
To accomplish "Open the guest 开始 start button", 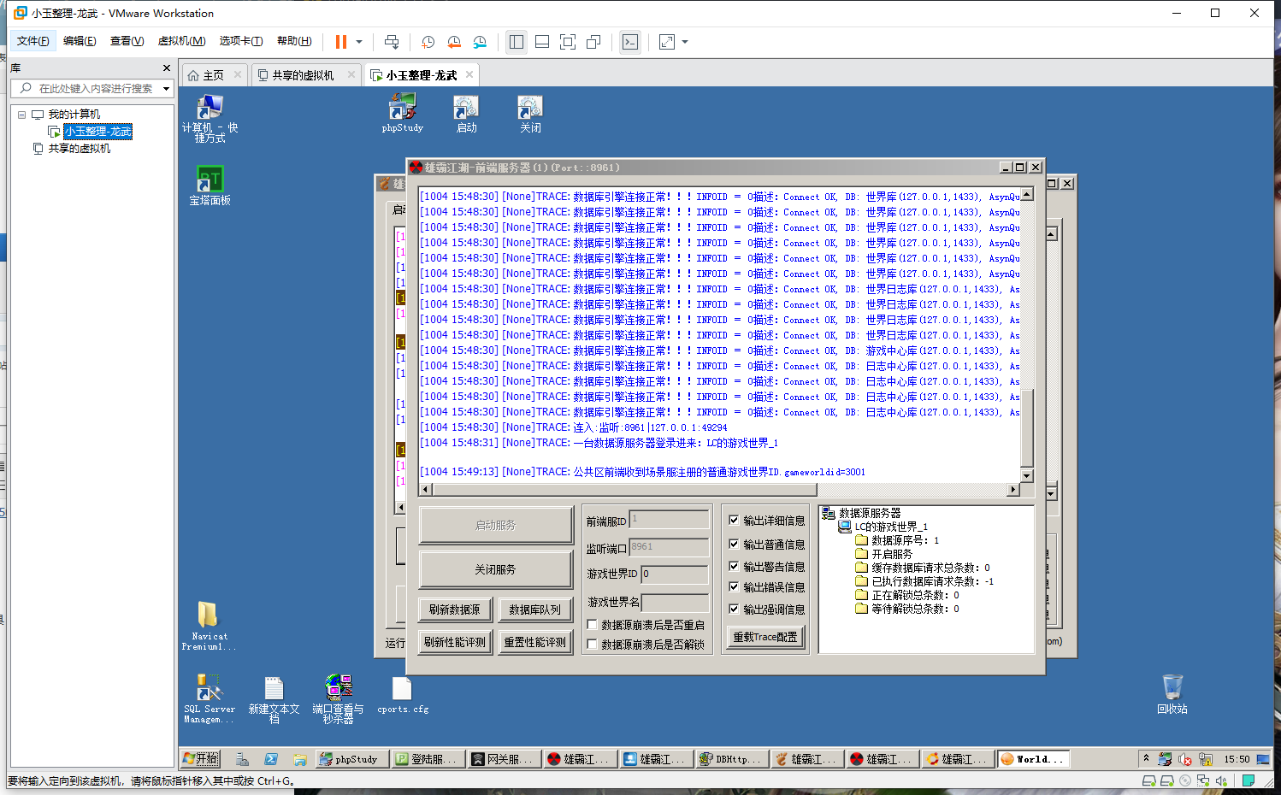I will [x=200, y=758].
